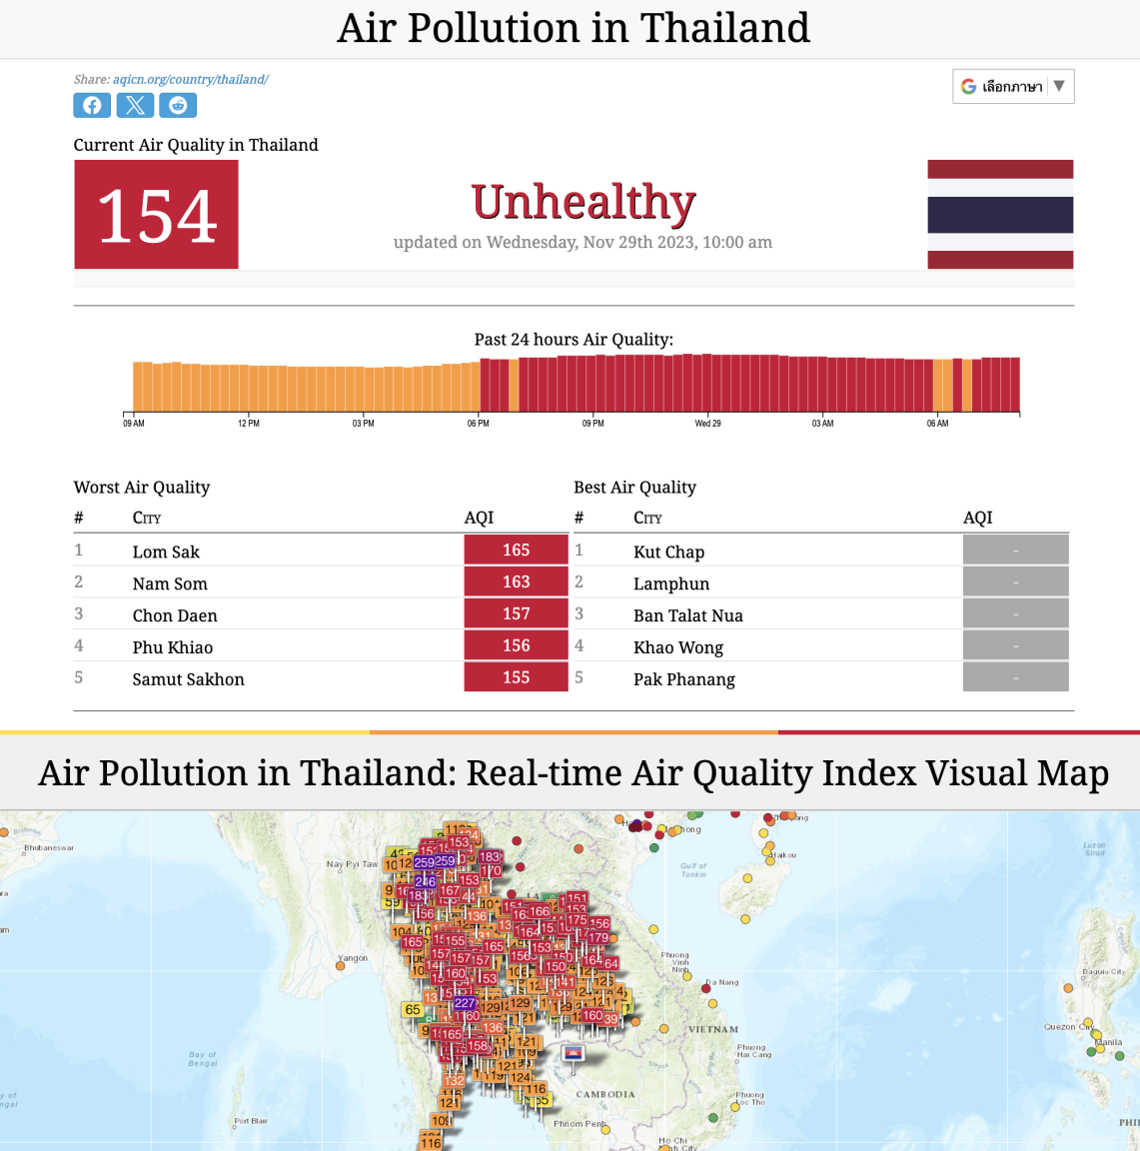Share page via Reddit icon
This screenshot has height=1151, width=1140.
pyautogui.click(x=178, y=105)
